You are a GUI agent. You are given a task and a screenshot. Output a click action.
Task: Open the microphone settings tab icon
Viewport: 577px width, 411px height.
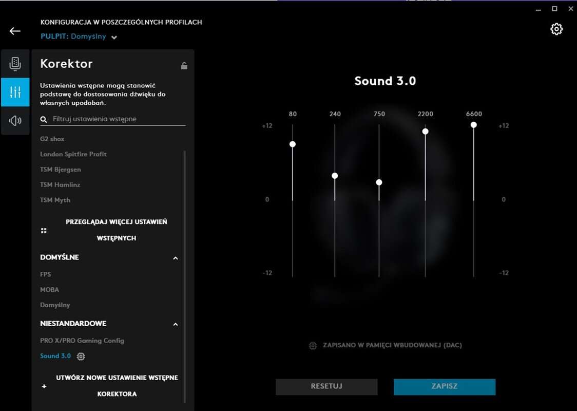[15, 64]
